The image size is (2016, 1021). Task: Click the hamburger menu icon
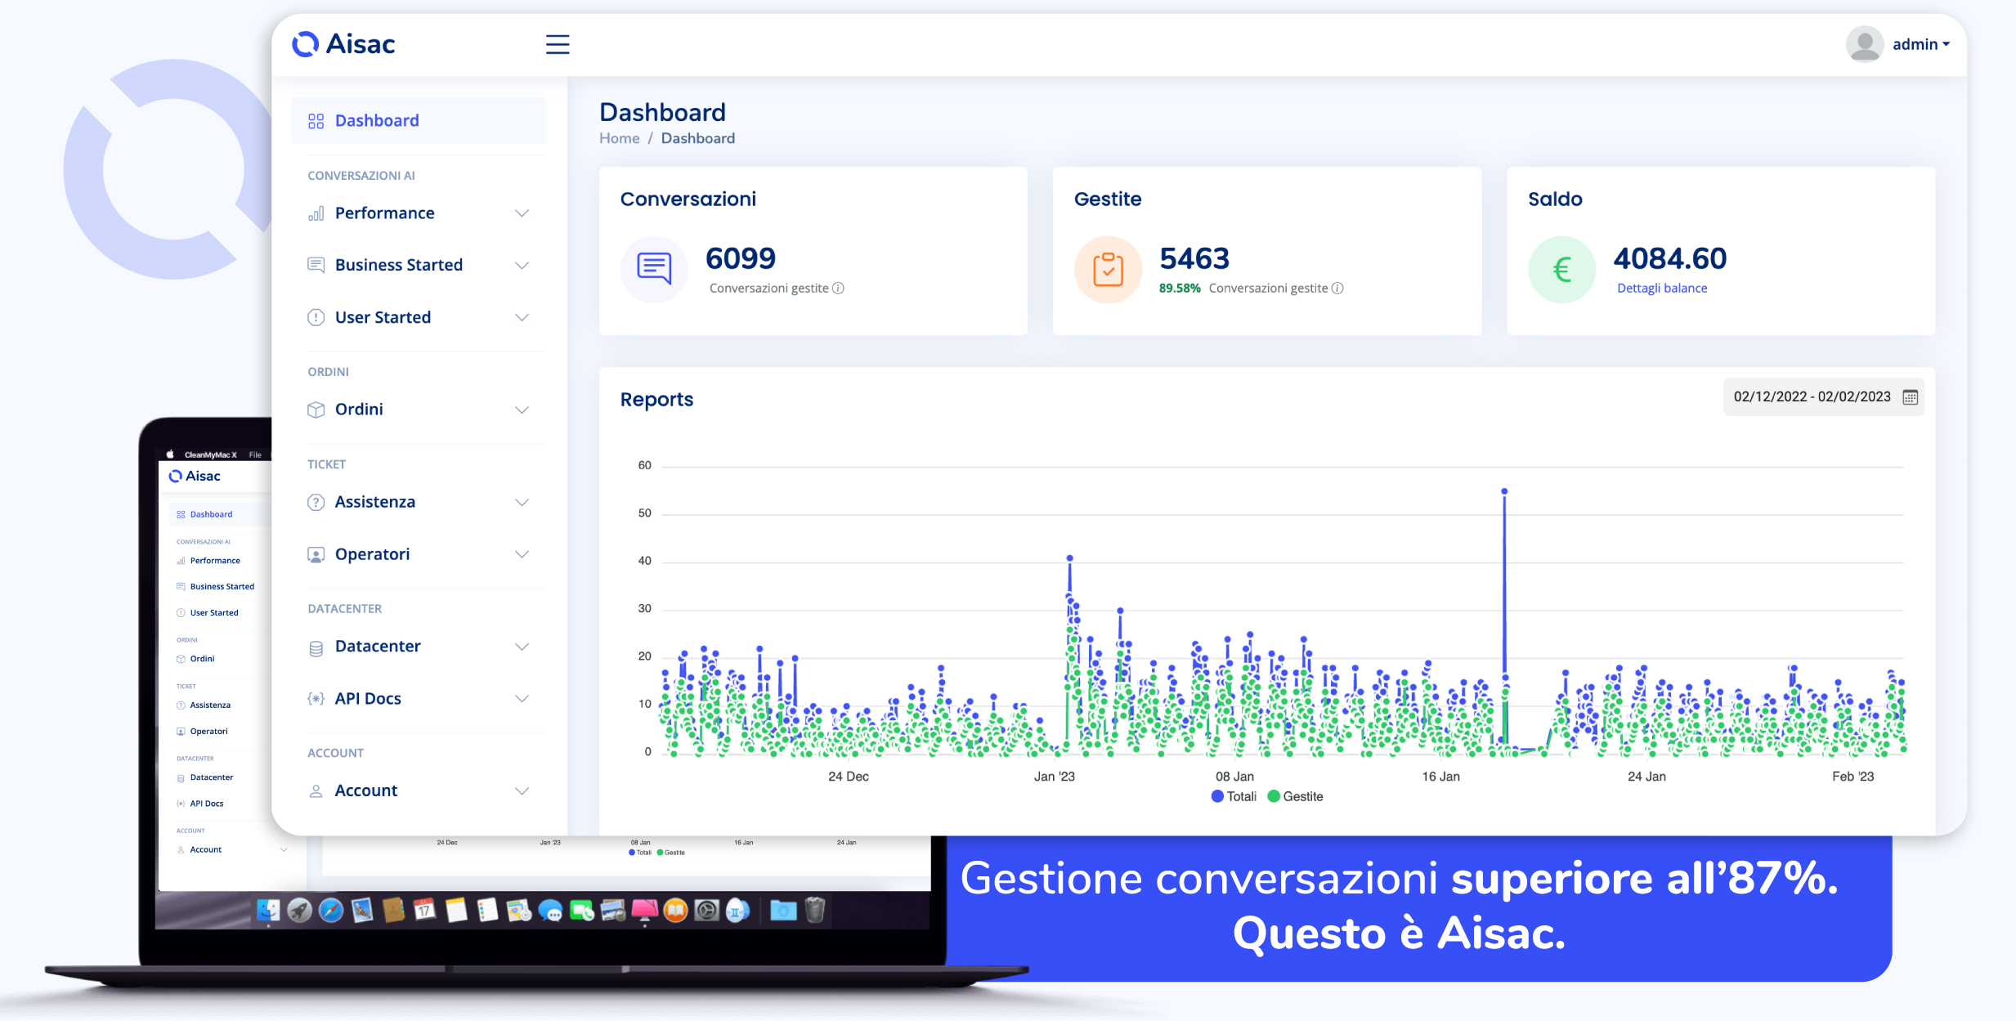[x=558, y=44]
